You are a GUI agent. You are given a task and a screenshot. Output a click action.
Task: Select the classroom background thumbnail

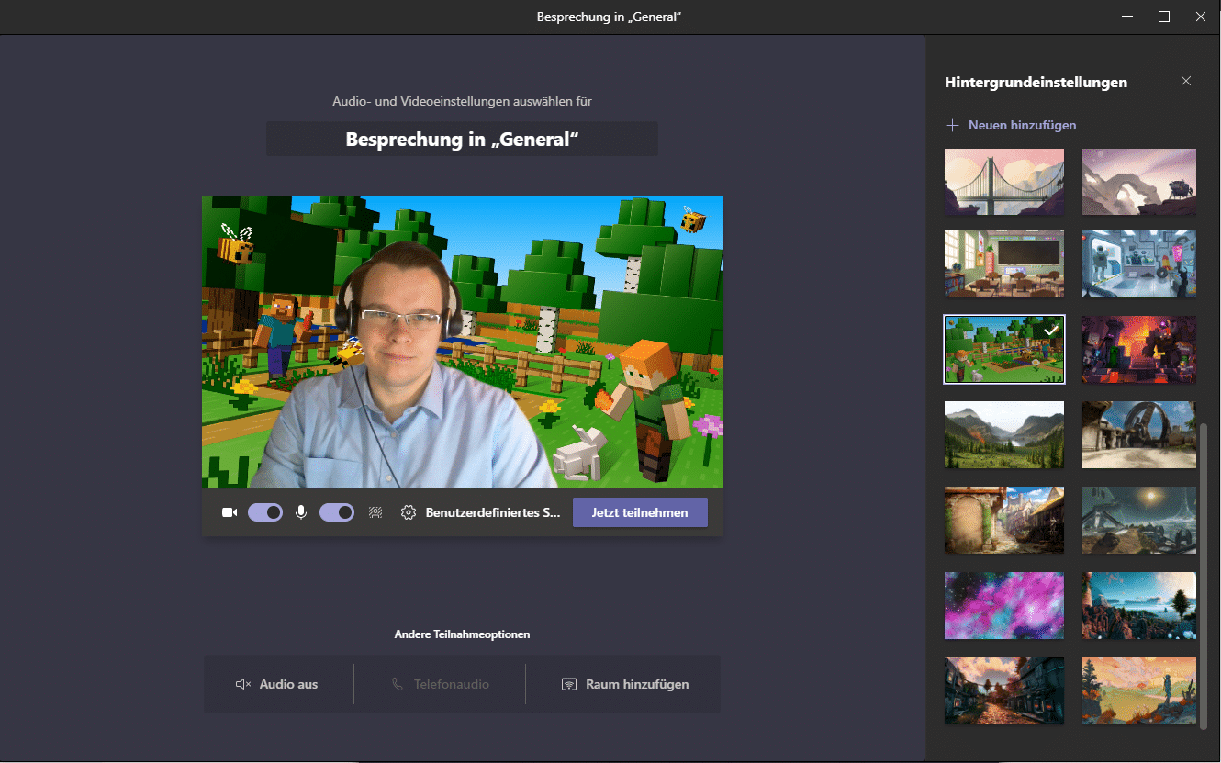(1004, 264)
